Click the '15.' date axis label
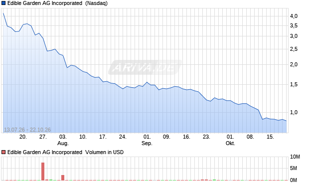 (270, 137)
